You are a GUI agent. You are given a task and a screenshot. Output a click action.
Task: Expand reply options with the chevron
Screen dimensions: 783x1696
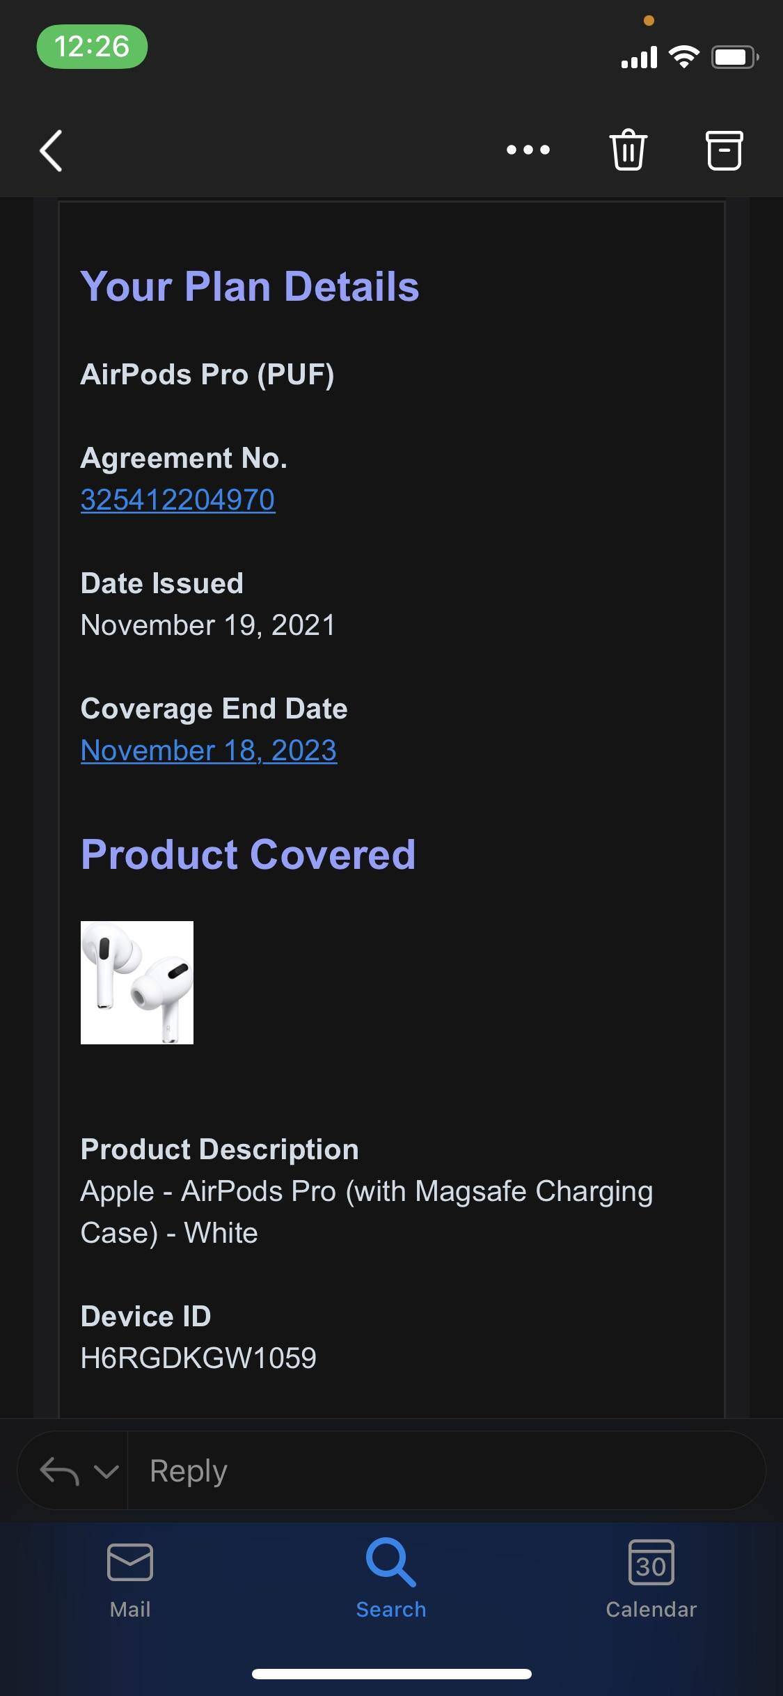[x=104, y=1470]
